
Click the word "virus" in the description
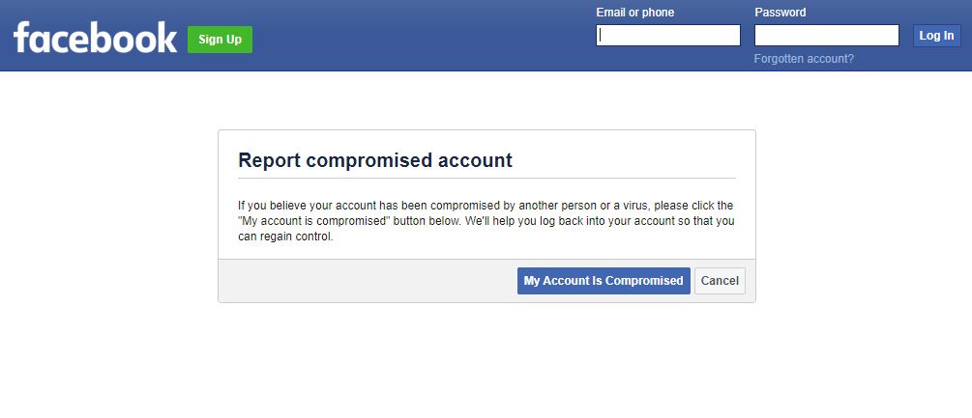[x=634, y=206]
